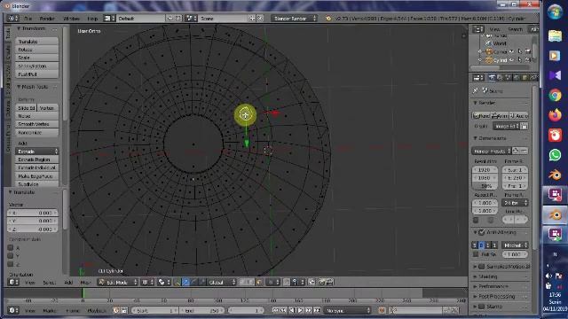Toggle visibility of the Cylinder in the outliner
The width and height of the screenshot is (568, 319).
(511, 60)
